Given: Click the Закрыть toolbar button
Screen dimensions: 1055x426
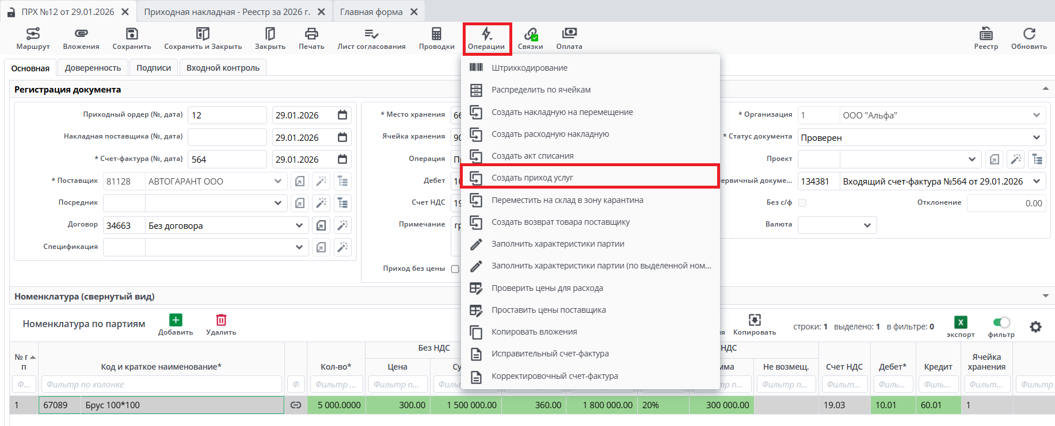Looking at the screenshot, I should (x=270, y=39).
